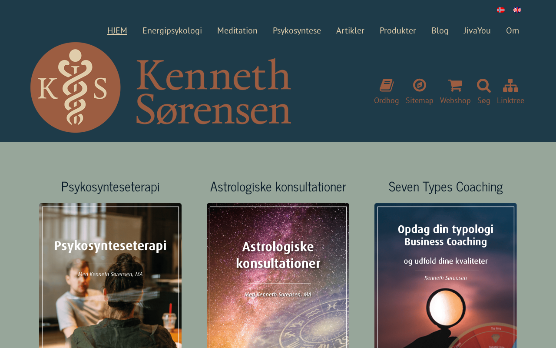This screenshot has width=556, height=348.
Task: Select Meditation in the navigation bar
Action: click(237, 30)
